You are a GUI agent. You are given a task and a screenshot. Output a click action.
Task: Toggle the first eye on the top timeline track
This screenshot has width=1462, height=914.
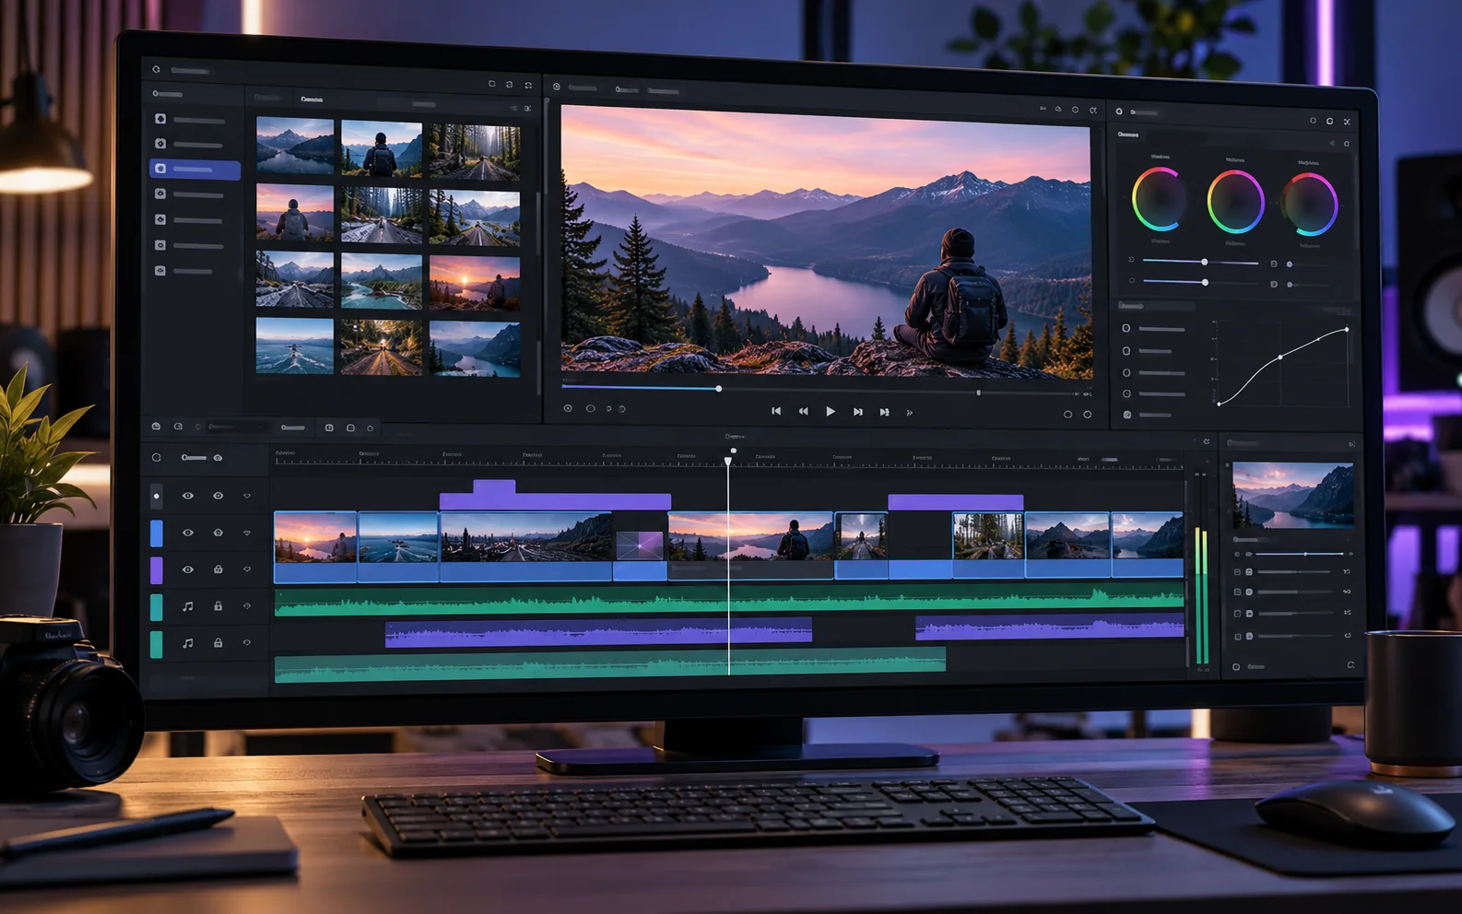[x=188, y=496]
